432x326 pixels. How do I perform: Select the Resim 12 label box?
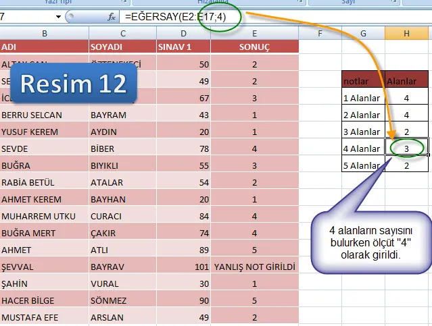(73, 83)
